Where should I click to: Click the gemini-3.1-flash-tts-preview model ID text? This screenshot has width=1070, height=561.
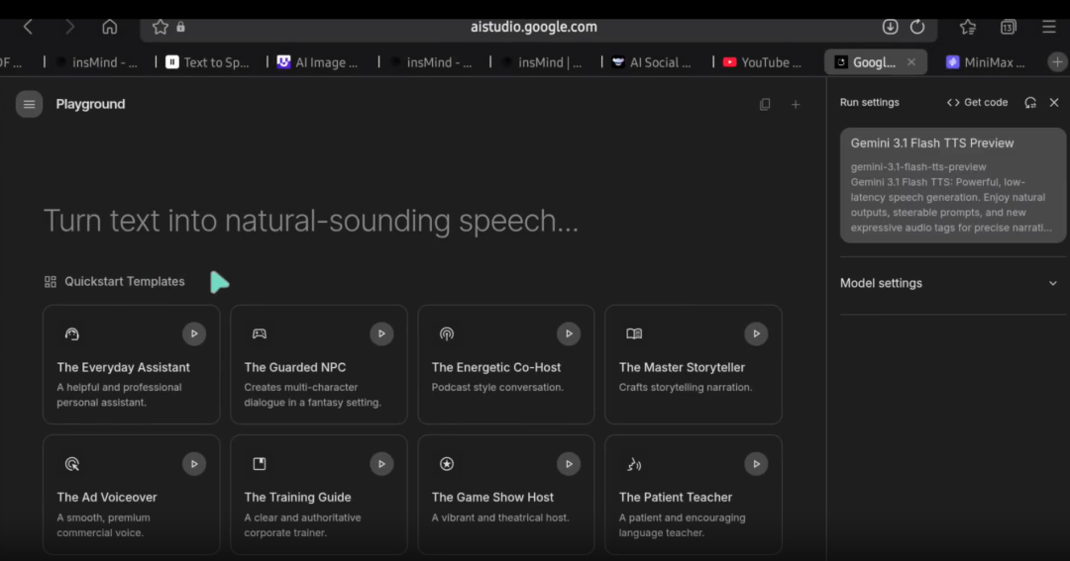tap(918, 167)
